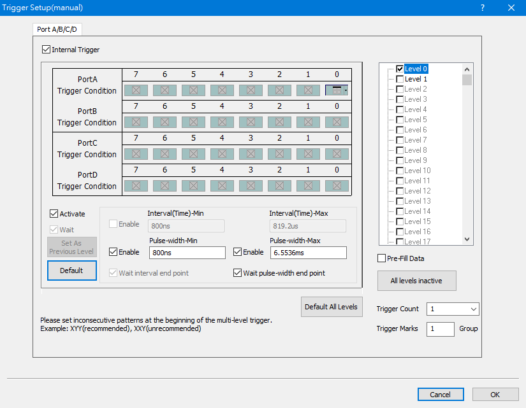Click PortB bit 6 trigger condition icon
526x408 pixels.
pos(164,122)
